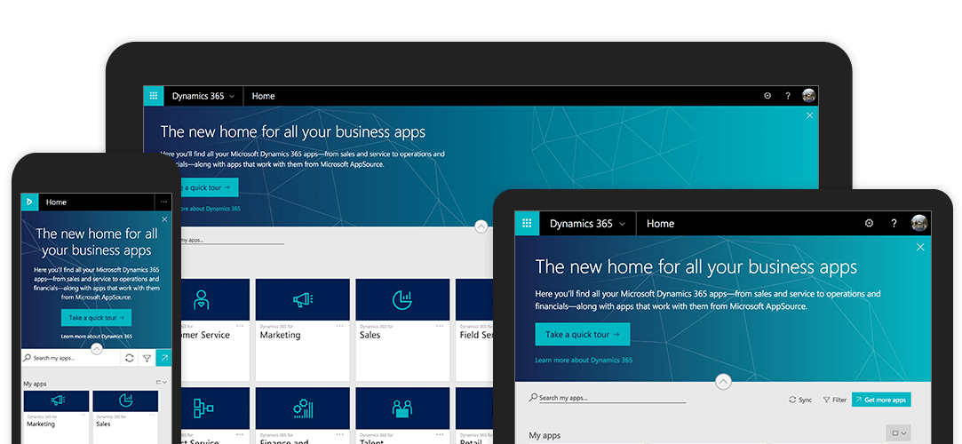
Task: Click the Filter button on the front right tablet
Action: coord(835,400)
